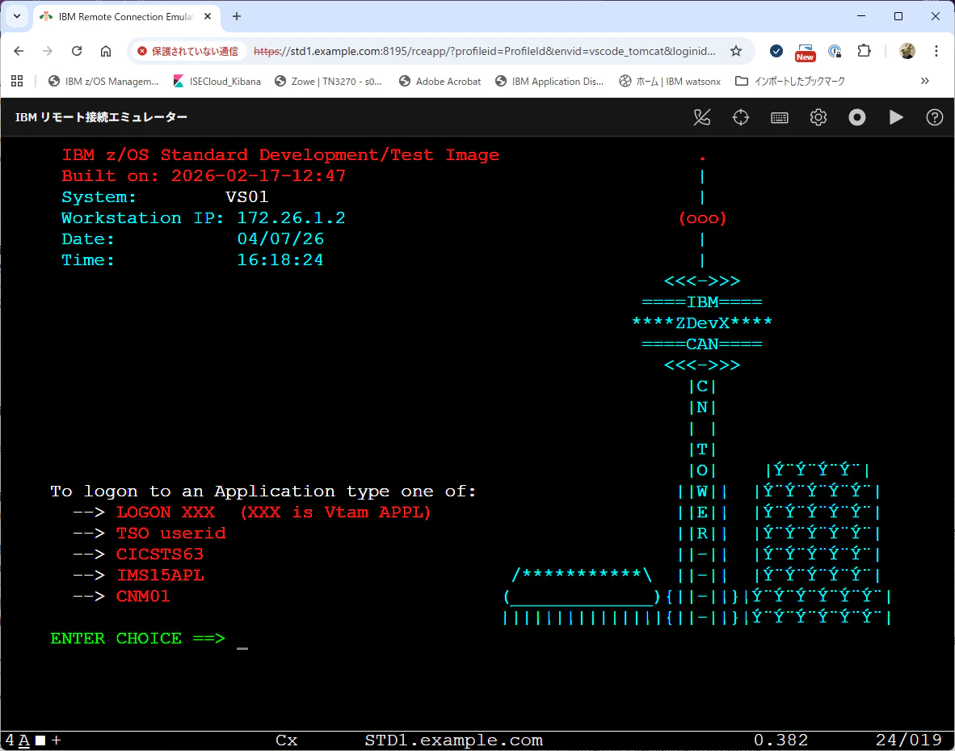Open the インポートしたブックマーク folder
Screen dimensions: 955x751
point(790,81)
